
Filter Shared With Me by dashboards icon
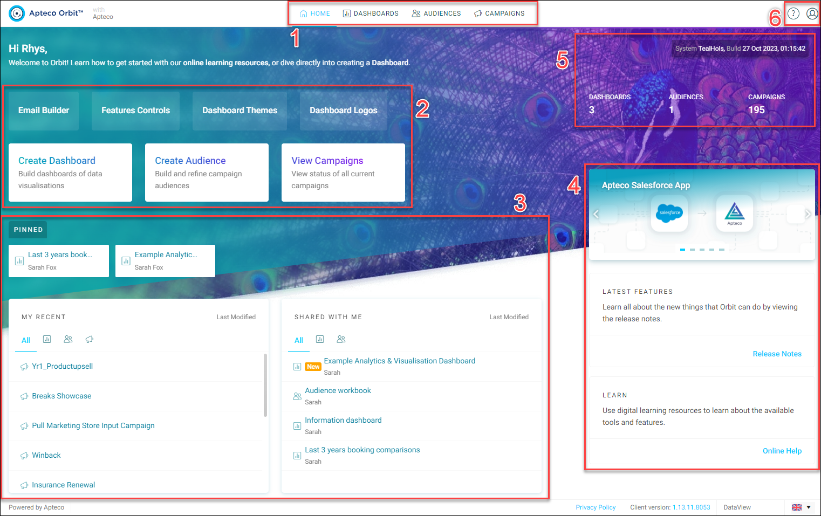click(x=320, y=339)
